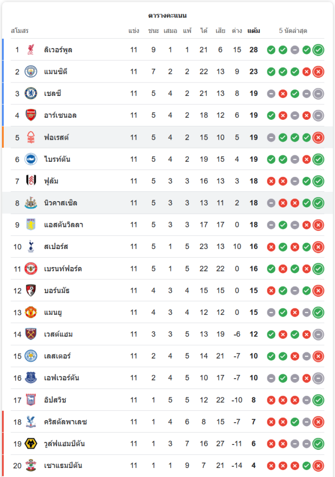
Task: Click Southampton's latest match loss indicator
Action: point(318,466)
